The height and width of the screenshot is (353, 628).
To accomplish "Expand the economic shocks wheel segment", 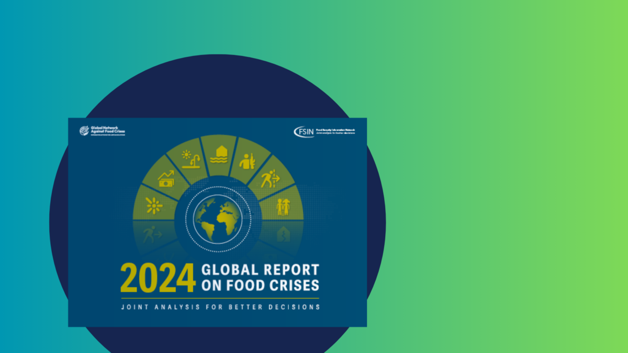I will click(166, 178).
